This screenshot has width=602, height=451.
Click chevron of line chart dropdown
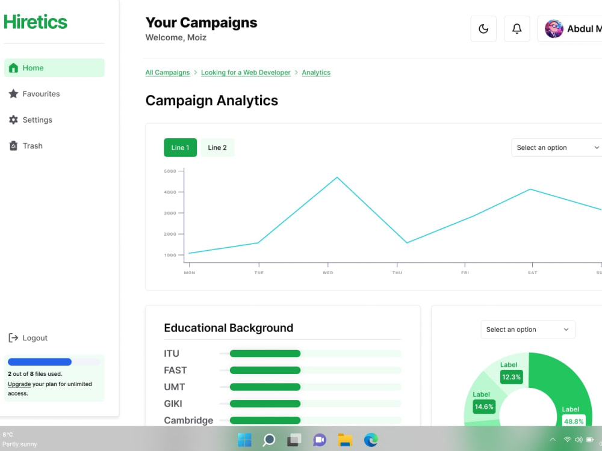point(597,148)
